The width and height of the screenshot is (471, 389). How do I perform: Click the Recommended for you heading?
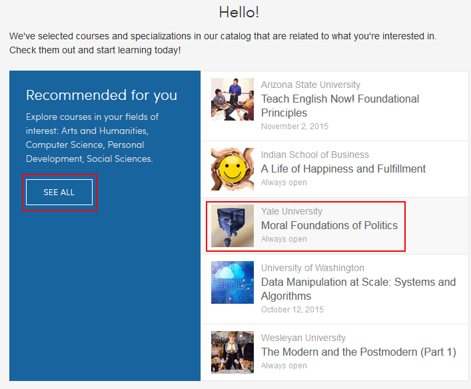tap(101, 95)
